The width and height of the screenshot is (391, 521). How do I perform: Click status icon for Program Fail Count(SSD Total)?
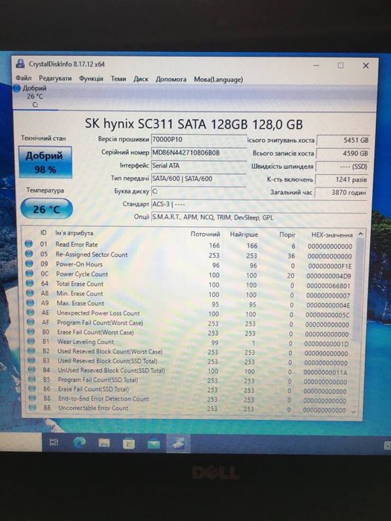pos(32,379)
